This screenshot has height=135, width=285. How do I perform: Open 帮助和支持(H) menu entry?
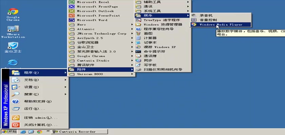(39, 101)
